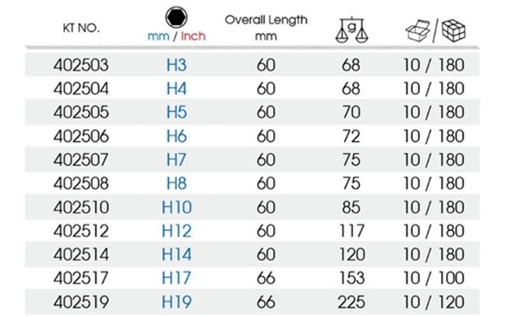The width and height of the screenshot is (513, 317).
Task: Click the blue mm unit label
Action: point(158,36)
